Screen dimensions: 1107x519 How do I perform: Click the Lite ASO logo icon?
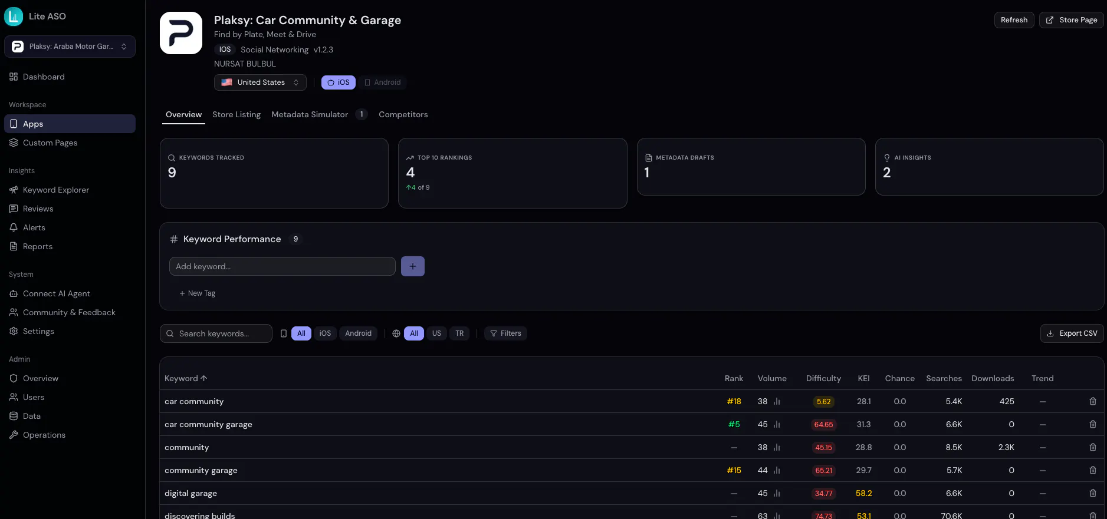(x=14, y=16)
